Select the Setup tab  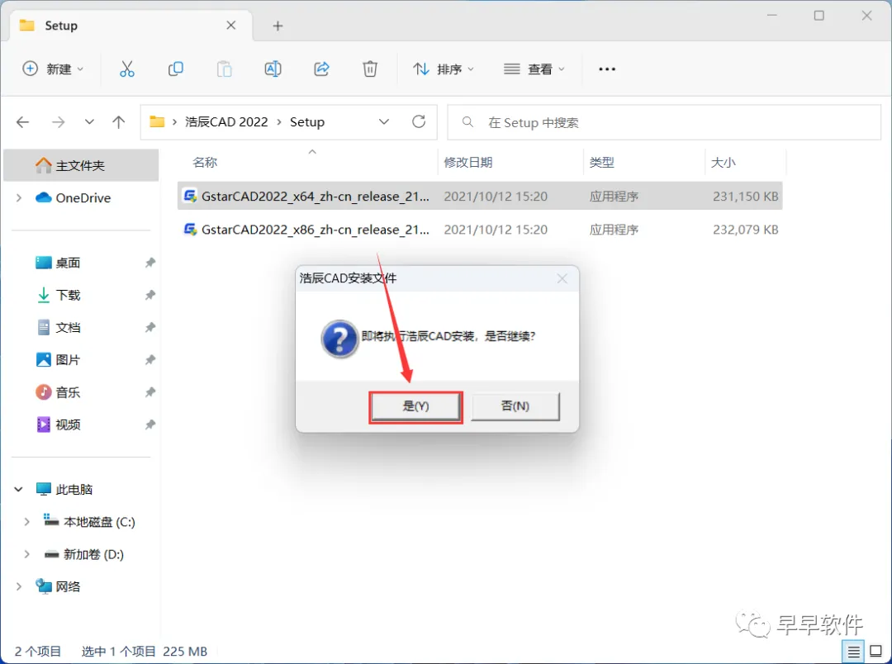[131, 26]
